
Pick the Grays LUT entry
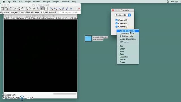[x=128, y=62]
